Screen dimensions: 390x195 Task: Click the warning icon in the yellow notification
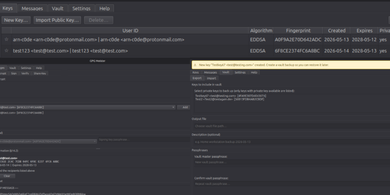pos(195,65)
